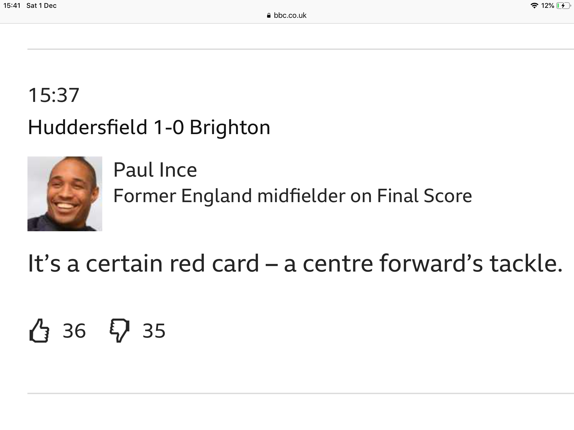Tap the 15:41 status bar clock

12,6
